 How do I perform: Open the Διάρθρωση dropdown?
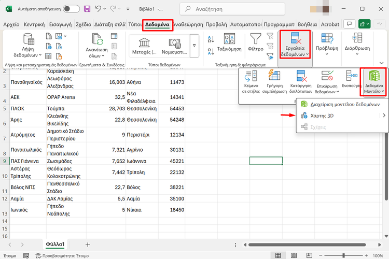(x=357, y=45)
